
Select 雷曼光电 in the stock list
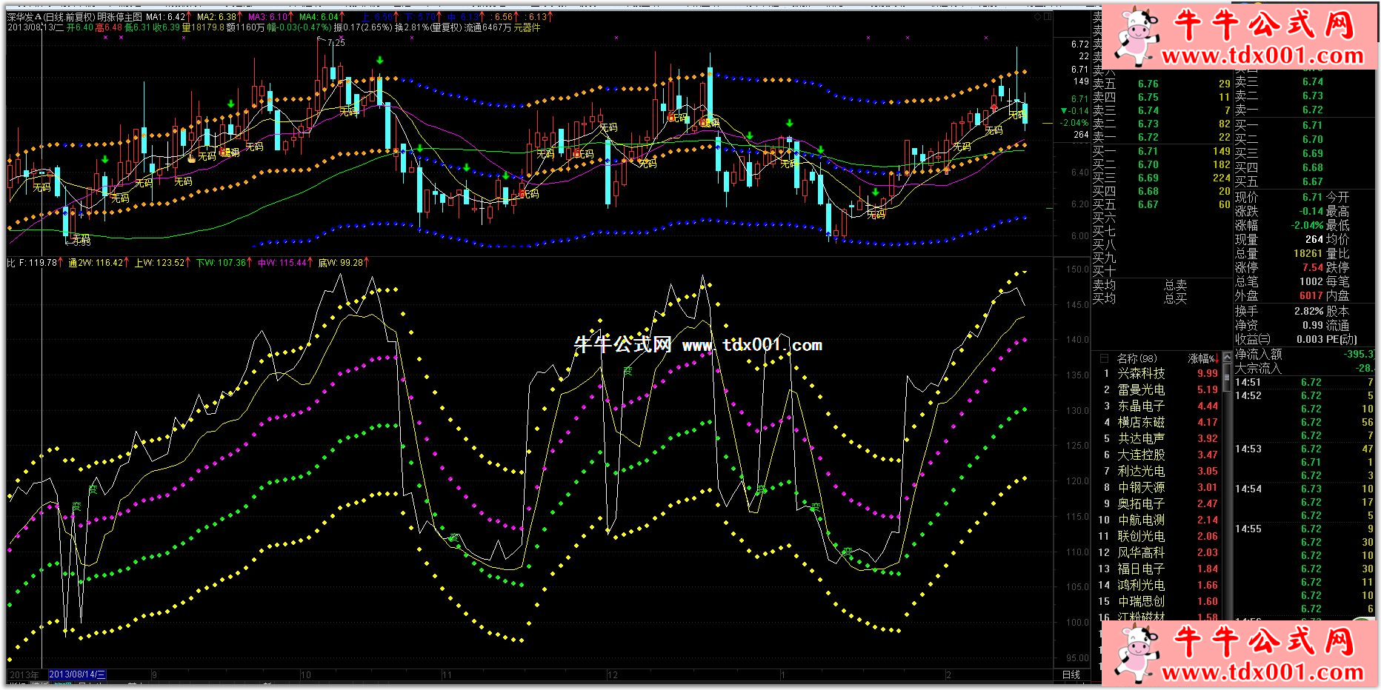(1141, 390)
